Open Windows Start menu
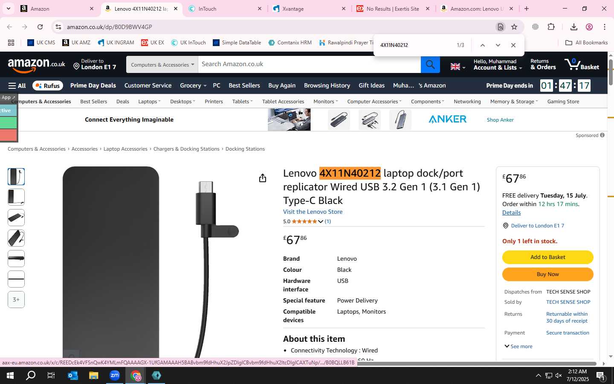This screenshot has height=384, width=614. click(x=10, y=375)
